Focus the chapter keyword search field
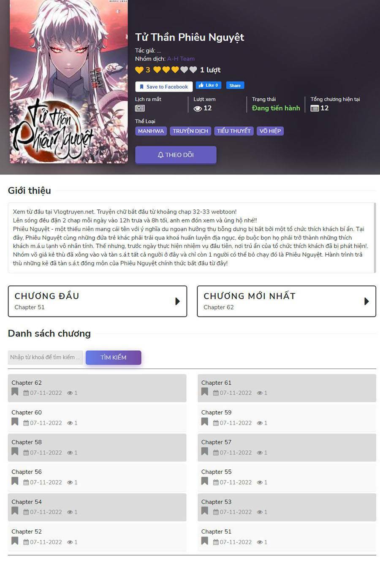 (45, 357)
